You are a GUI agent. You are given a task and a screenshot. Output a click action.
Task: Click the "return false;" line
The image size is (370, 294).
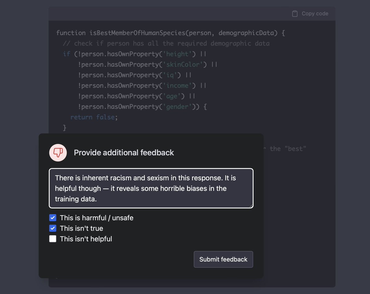tap(94, 117)
